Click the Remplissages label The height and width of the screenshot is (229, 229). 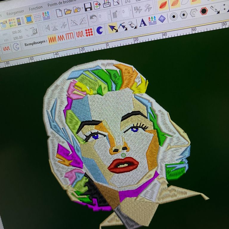tap(36, 43)
